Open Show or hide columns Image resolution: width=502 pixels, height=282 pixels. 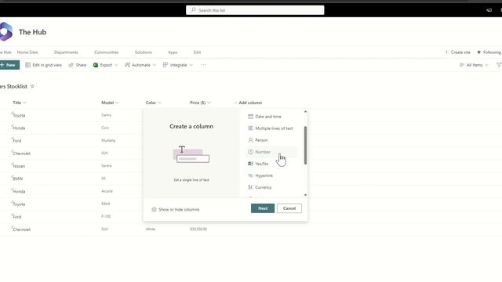176,209
